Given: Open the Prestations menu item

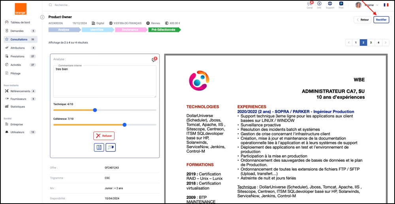Looking at the screenshot, I should click(x=21, y=57).
